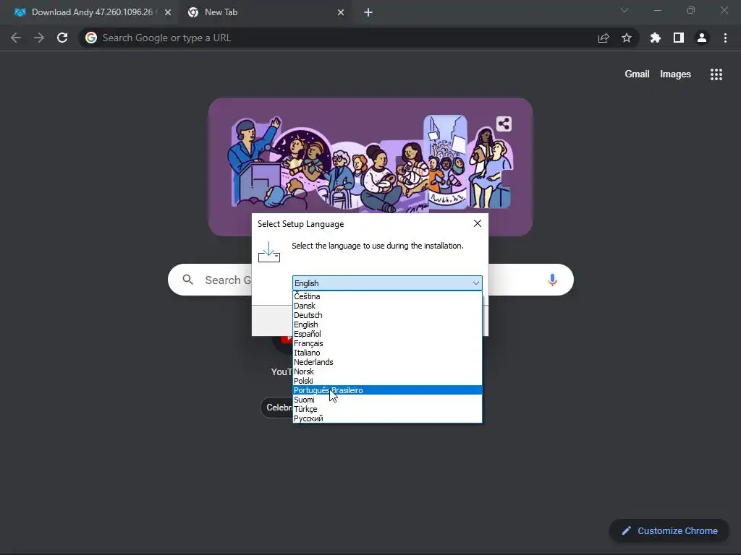The width and height of the screenshot is (741, 555).
Task: Select Suomi from language list
Action: point(388,400)
